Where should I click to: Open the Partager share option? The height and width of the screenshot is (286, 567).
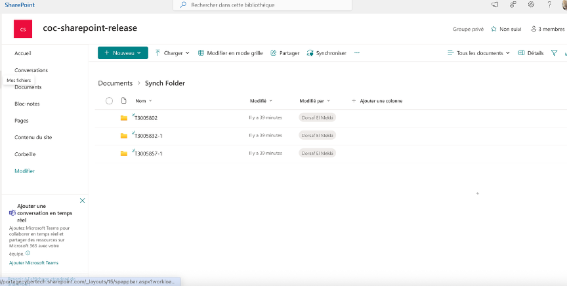point(285,53)
